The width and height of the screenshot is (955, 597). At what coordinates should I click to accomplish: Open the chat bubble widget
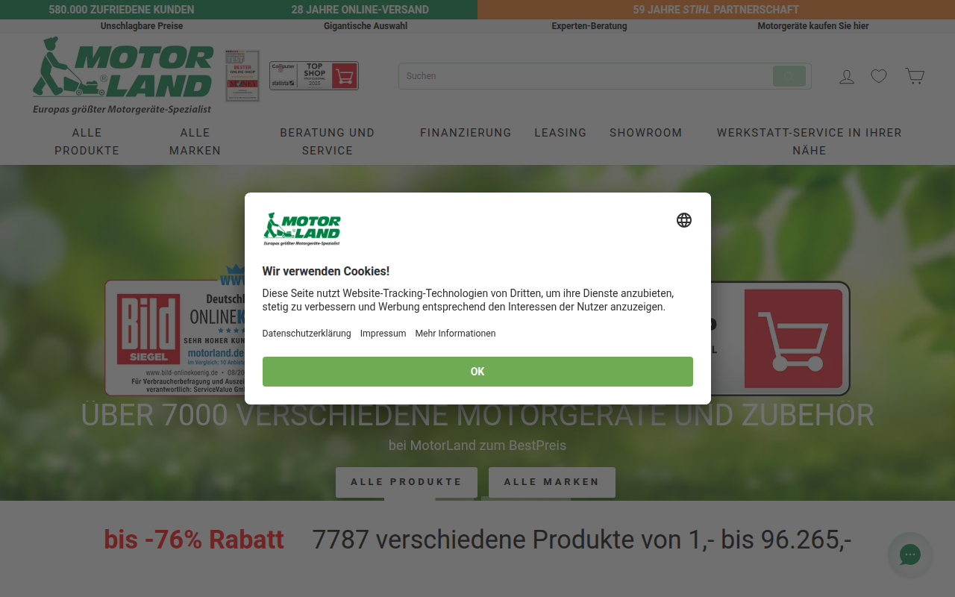[910, 554]
